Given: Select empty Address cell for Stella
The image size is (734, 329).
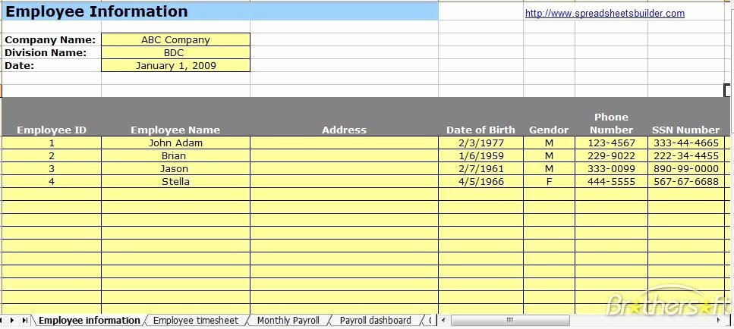Looking at the screenshot, I should (344, 181).
